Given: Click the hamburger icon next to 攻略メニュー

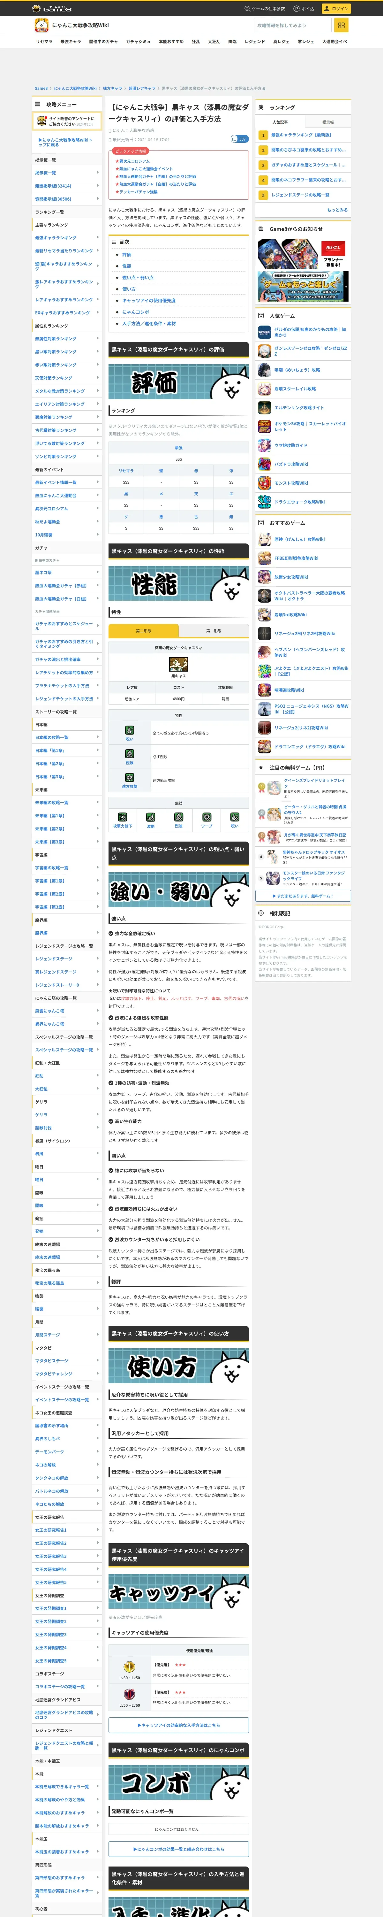Looking at the screenshot, I should [38, 104].
